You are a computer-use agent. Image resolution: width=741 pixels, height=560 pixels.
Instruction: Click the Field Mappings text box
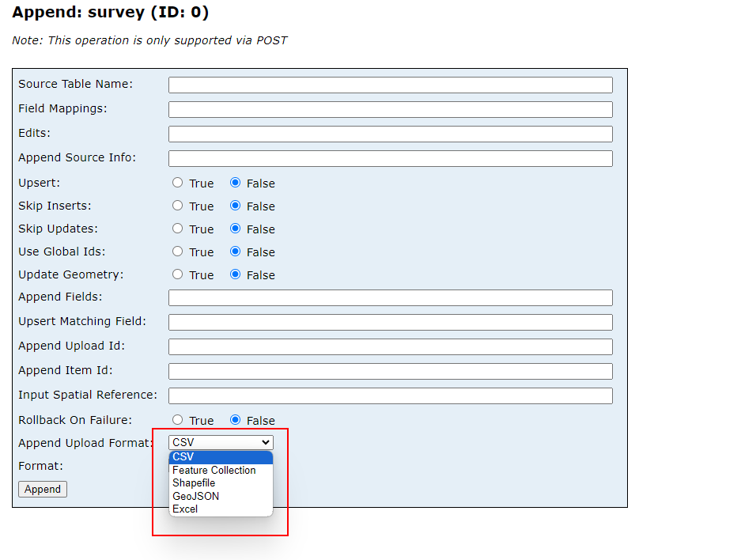click(x=390, y=109)
